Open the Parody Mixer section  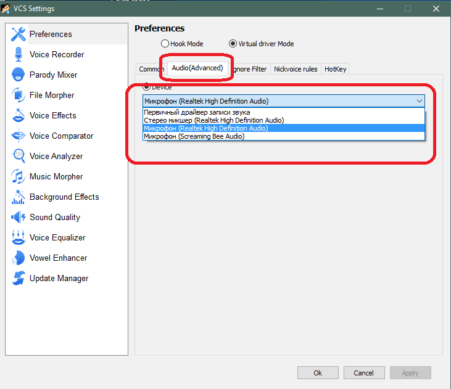click(x=53, y=75)
